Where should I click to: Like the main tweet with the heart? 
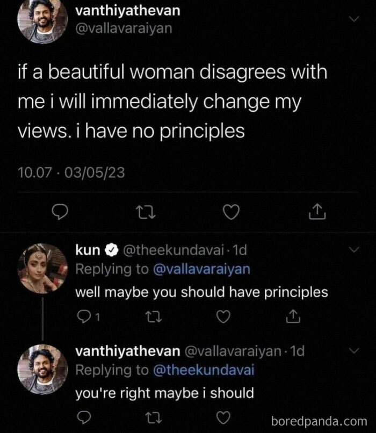pyautogui.click(x=231, y=213)
